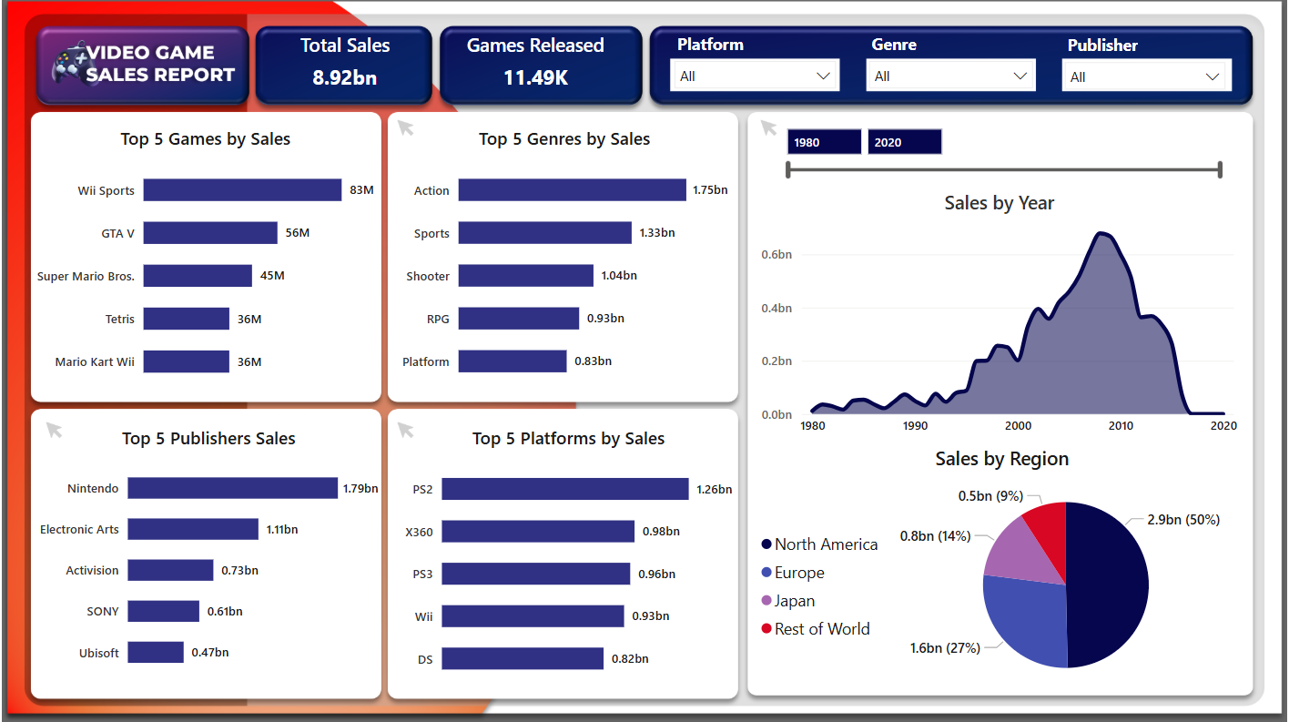
Task: Click cursor arrow icon on Sales by Year card
Action: (x=769, y=128)
